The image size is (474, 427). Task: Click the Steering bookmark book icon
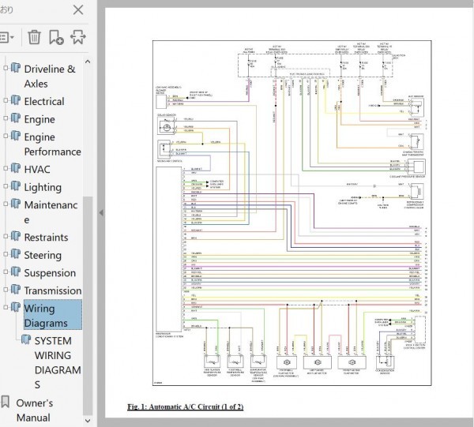click(16, 253)
